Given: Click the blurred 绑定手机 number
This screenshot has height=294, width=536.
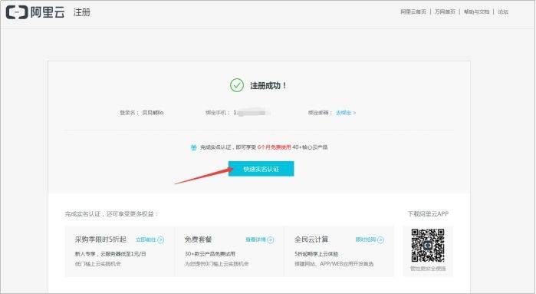Looking at the screenshot, I should pyautogui.click(x=252, y=112).
